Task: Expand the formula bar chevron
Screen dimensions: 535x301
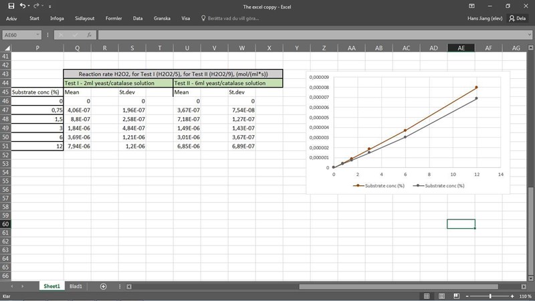Action: pos(529,34)
